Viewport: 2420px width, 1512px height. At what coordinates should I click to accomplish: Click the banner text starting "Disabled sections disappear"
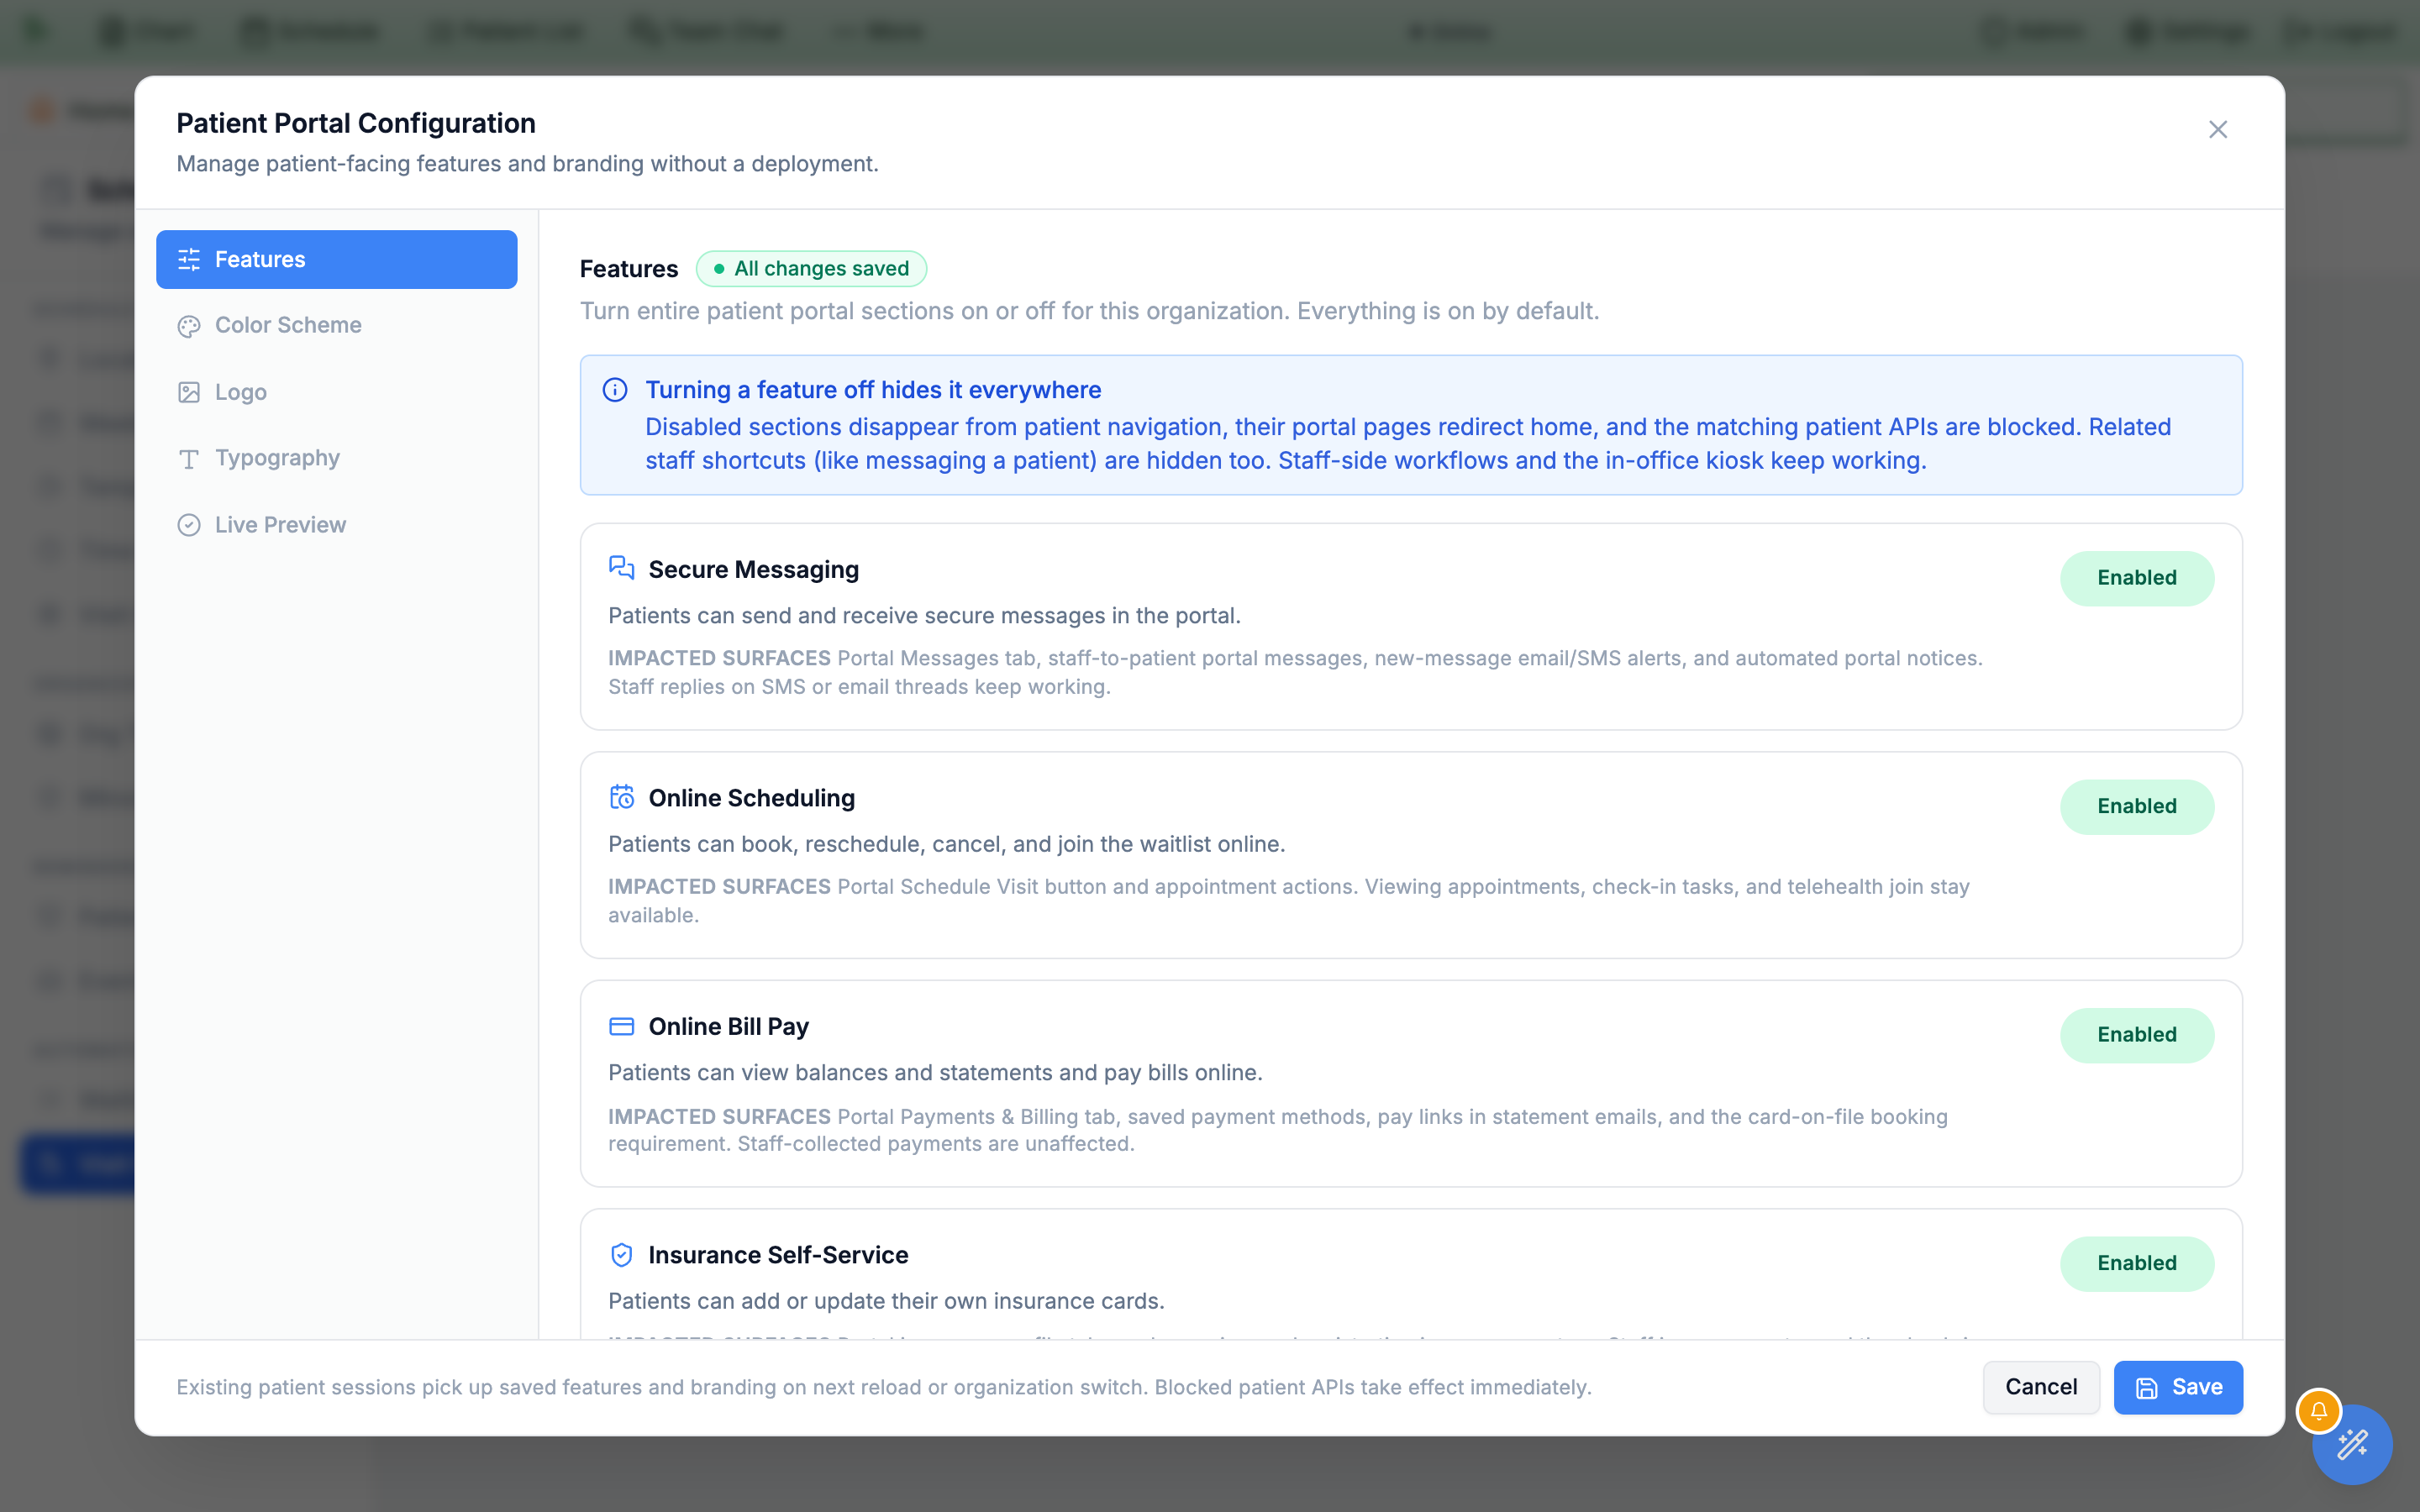[x=1408, y=444]
